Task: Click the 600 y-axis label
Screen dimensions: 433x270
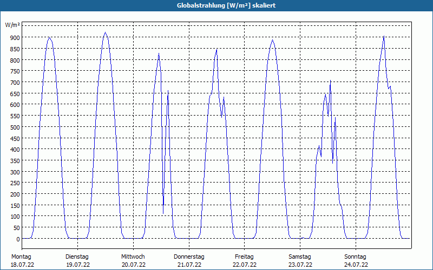Action: pyautogui.click(x=15, y=105)
